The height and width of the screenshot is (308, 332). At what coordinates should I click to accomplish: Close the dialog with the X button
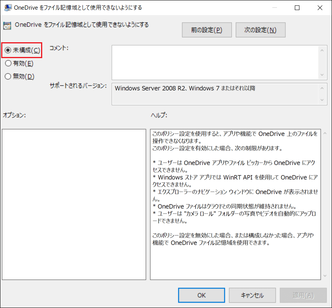coord(320,8)
